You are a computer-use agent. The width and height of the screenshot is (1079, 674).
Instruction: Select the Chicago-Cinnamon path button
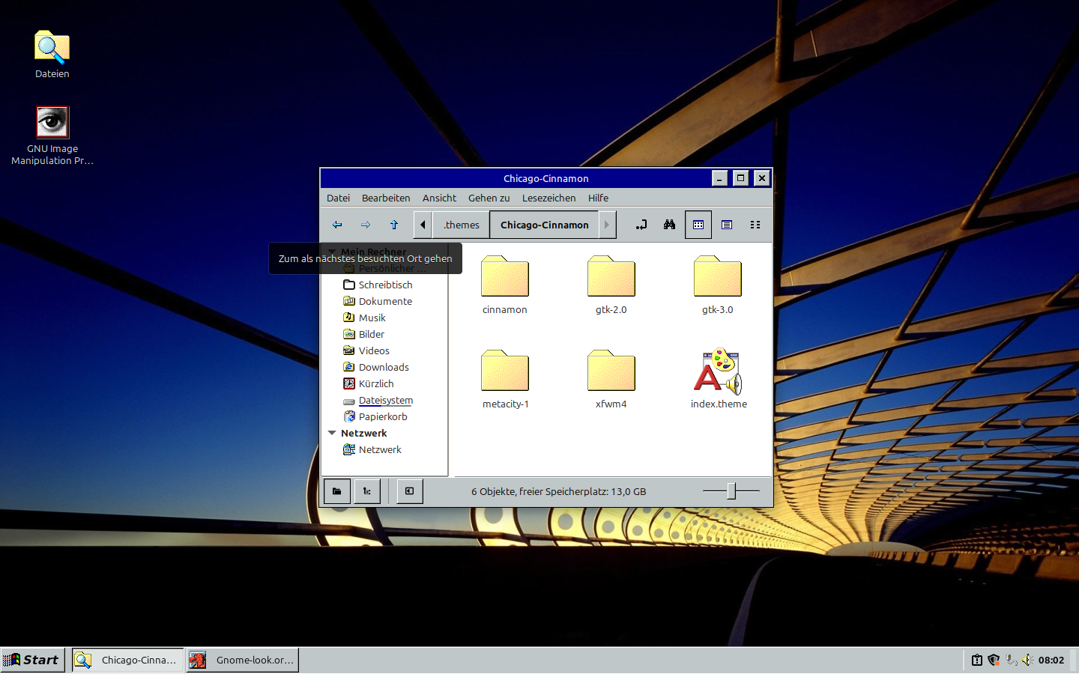point(545,225)
